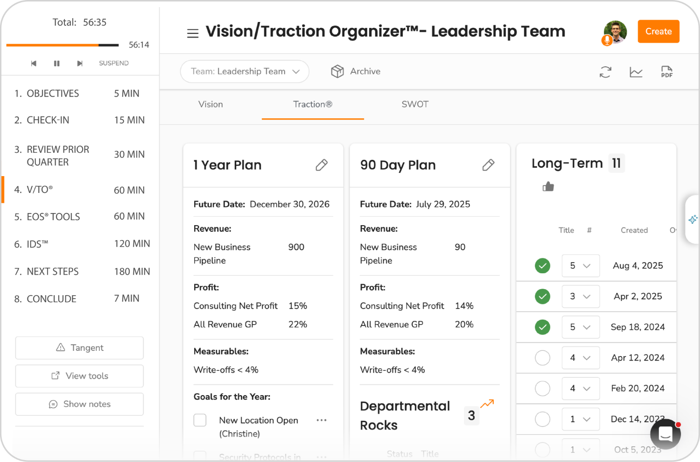Edit the 90 Day Plan with the pencil icon
Screen dimensions: 700x462
pyautogui.click(x=488, y=165)
